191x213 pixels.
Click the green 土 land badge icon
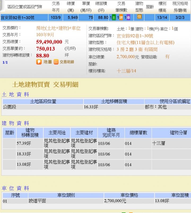pyautogui.click(x=114, y=18)
